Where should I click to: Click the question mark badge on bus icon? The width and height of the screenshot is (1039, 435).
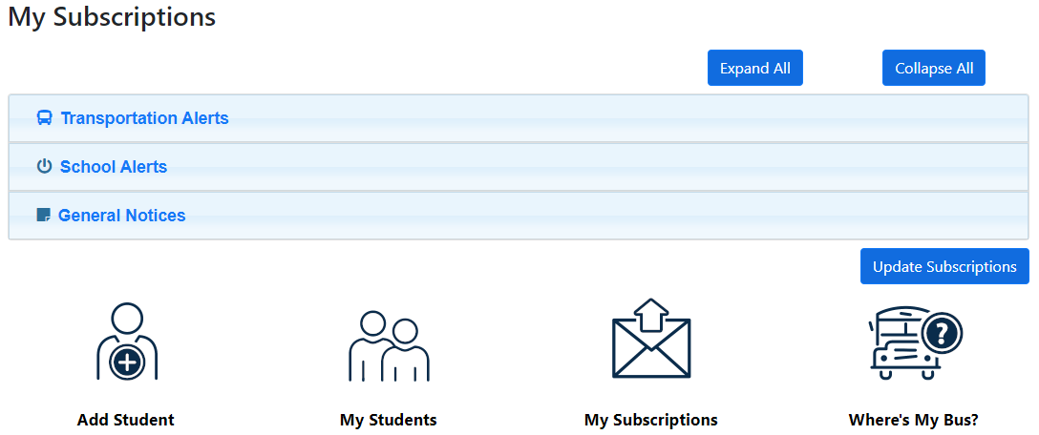[x=942, y=333]
